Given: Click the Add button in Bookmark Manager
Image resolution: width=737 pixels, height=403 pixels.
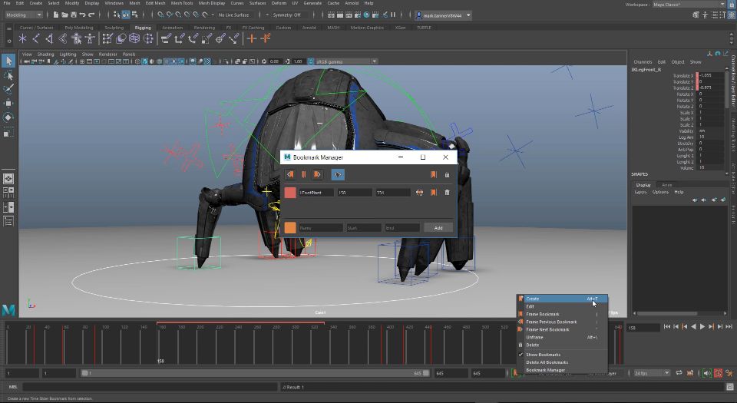Looking at the screenshot, I should click(438, 228).
